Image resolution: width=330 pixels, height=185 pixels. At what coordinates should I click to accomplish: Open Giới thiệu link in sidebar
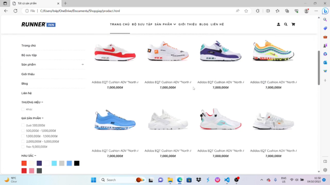pos(28,74)
